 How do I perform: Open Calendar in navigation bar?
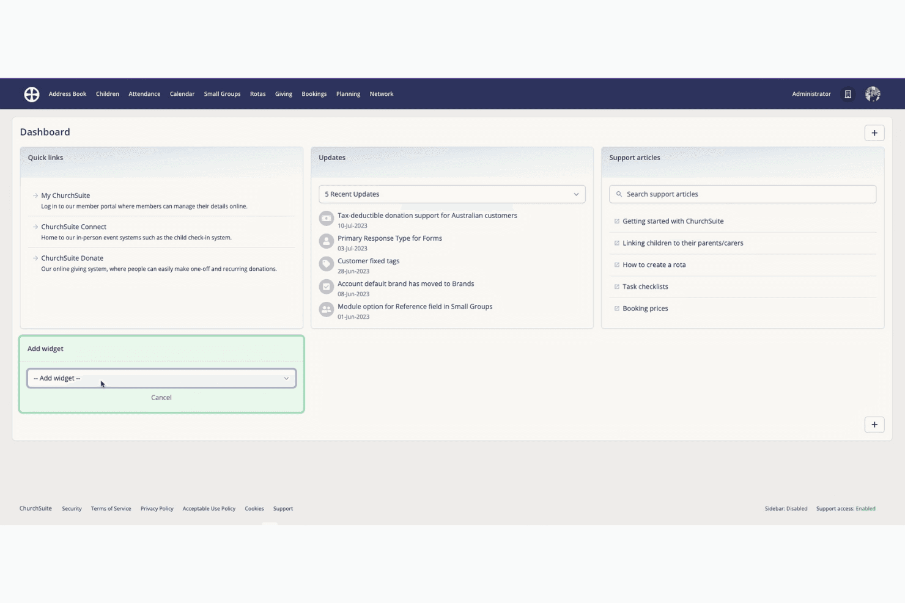point(182,94)
